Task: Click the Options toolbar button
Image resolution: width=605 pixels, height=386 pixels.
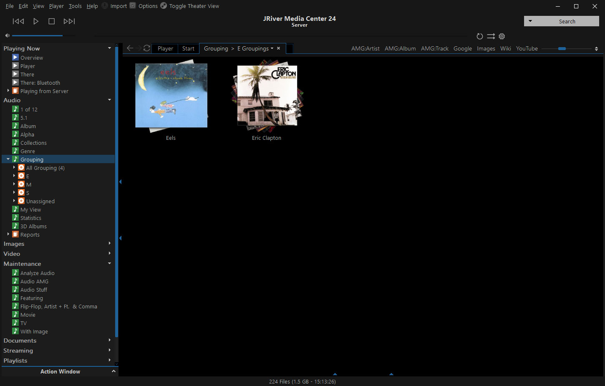Action: 144,6
